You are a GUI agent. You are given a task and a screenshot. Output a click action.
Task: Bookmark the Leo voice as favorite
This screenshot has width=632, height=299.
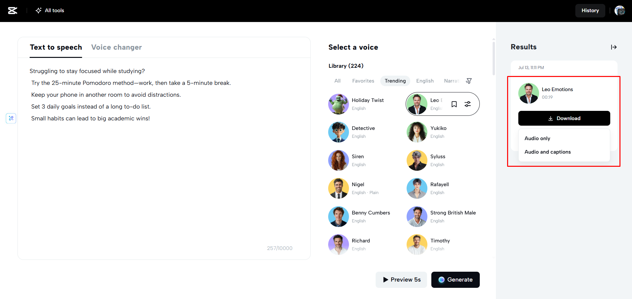click(x=454, y=104)
